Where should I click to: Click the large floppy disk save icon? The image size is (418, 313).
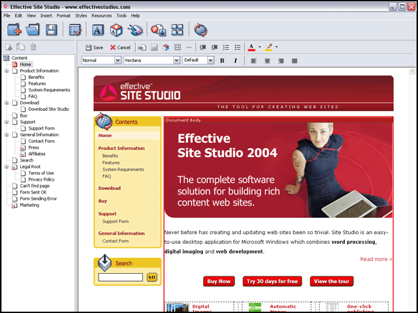(x=51, y=30)
